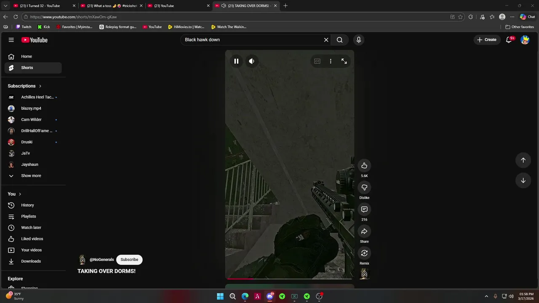Expand subscriptions with Show more
This screenshot has height=303, width=539.
coord(33,175)
